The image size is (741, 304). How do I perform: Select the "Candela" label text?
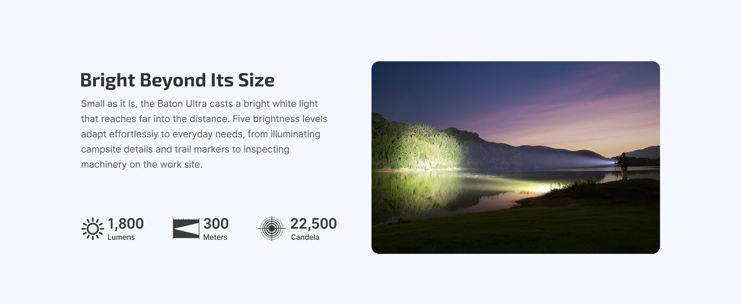coord(305,237)
